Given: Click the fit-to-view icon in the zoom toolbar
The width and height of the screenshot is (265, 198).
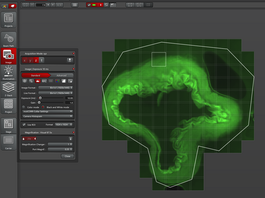Looking at the screenshot, I should point(26,5).
